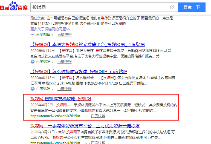Viewport: 211px width, 144px height.
Task: Click 百度贴吧 label under 软文发稿平台 result
Action: tap(43, 62)
